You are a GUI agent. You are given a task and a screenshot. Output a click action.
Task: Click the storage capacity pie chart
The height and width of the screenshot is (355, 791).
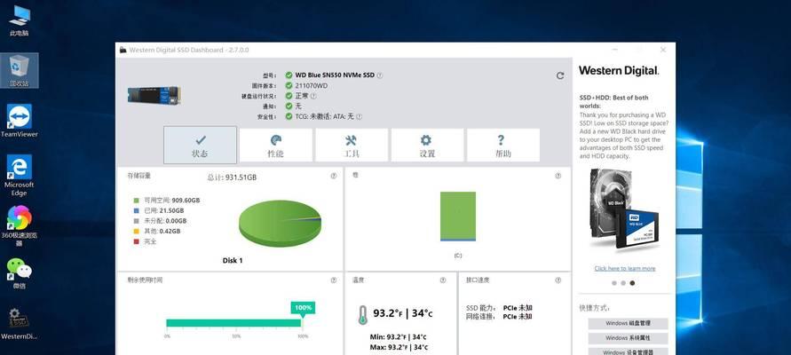(x=280, y=223)
